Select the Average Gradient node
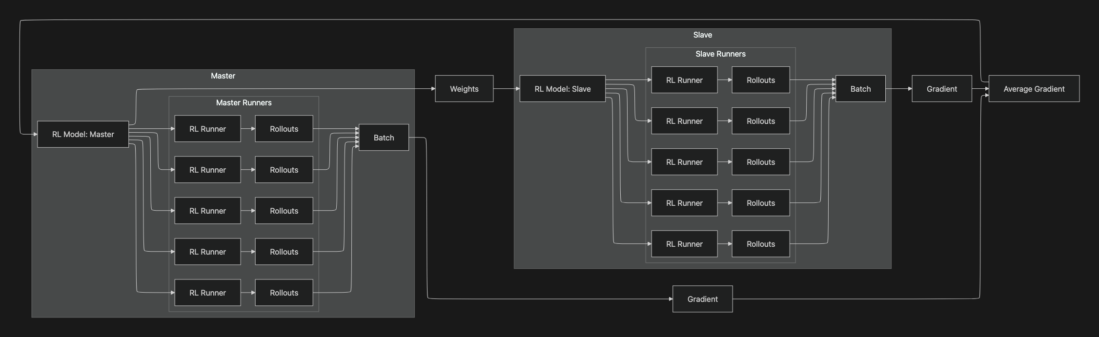The image size is (1099, 337). pos(1034,89)
